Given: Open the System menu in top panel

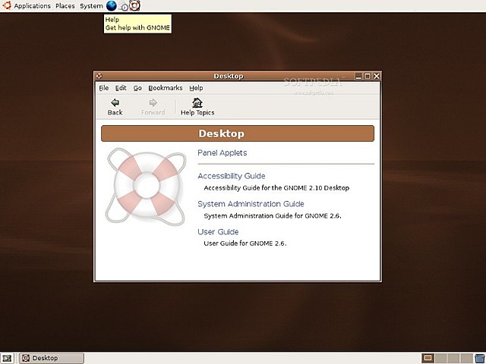Looking at the screenshot, I should coord(91,6).
